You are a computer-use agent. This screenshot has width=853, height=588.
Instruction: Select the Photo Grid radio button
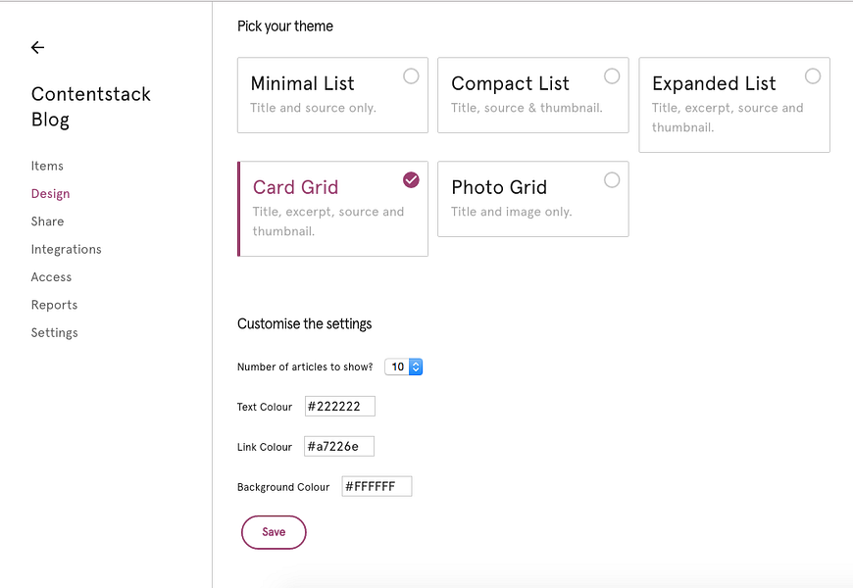612,180
